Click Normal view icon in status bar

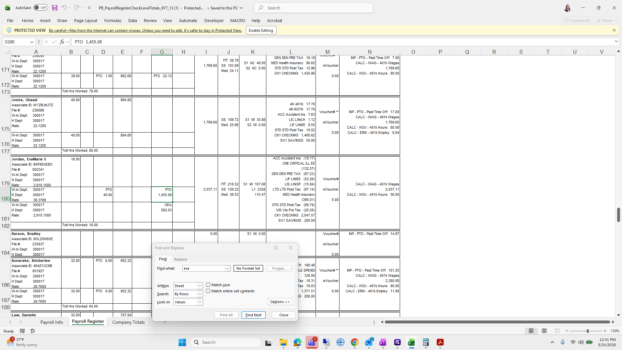pyautogui.click(x=531, y=331)
